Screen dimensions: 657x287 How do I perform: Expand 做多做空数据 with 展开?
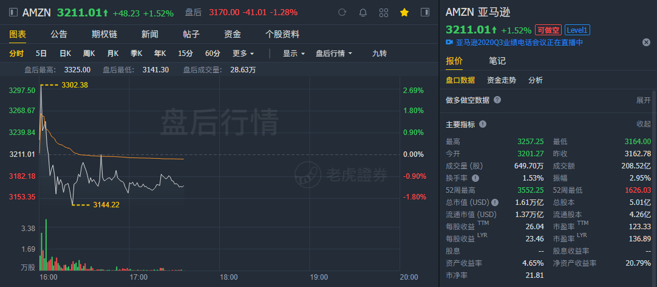click(x=644, y=100)
